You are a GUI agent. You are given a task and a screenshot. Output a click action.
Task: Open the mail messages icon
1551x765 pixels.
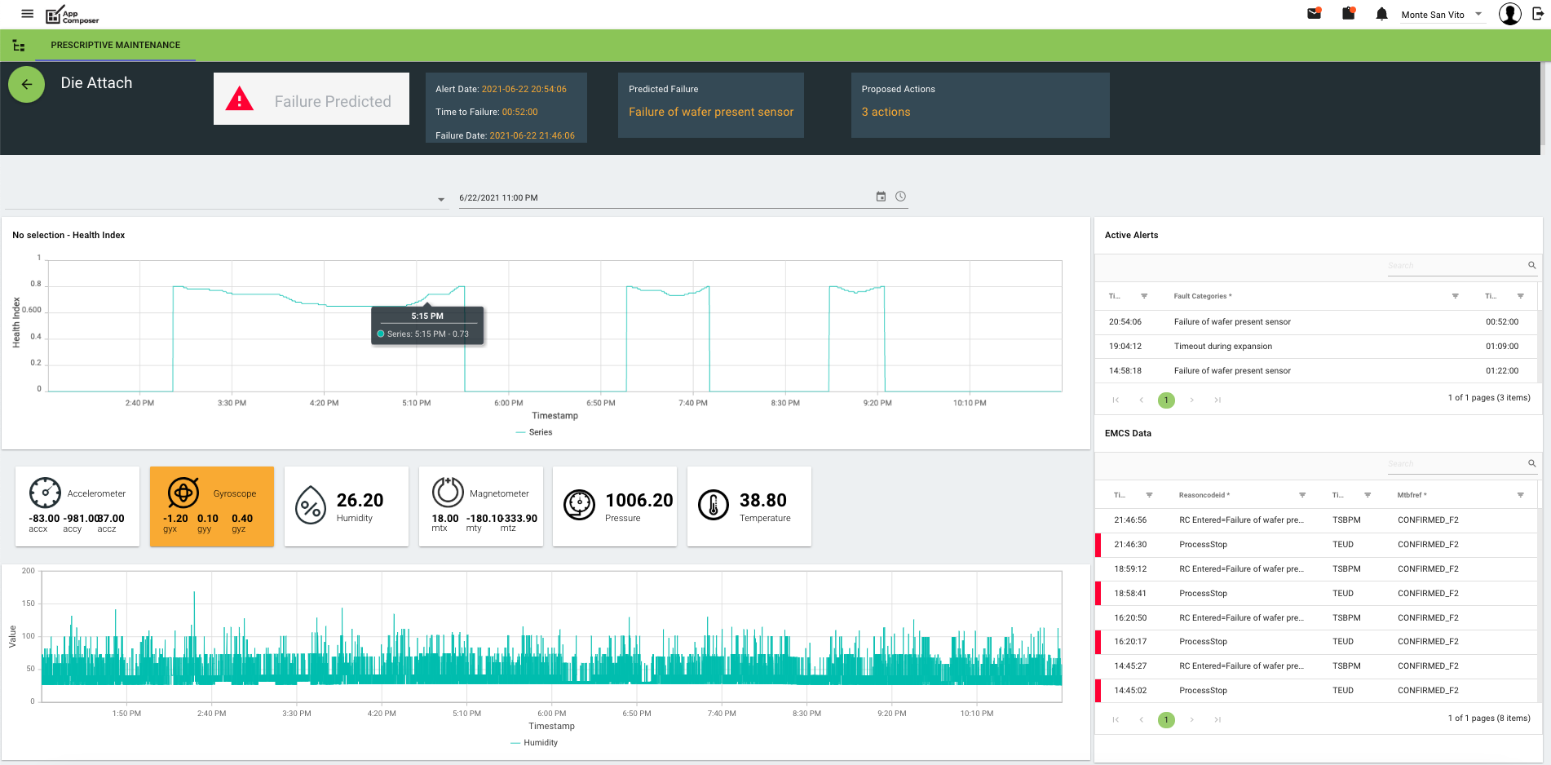click(x=1314, y=14)
